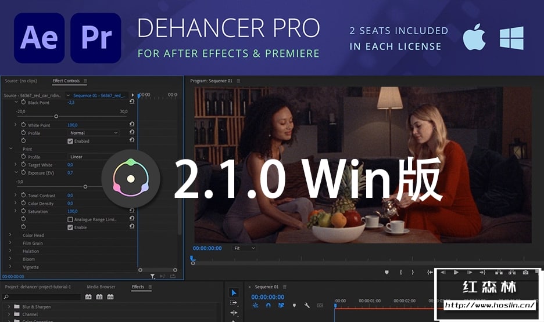This screenshot has height=322, width=544.
Task: Select the Selection arrow tool
Action: click(234, 293)
